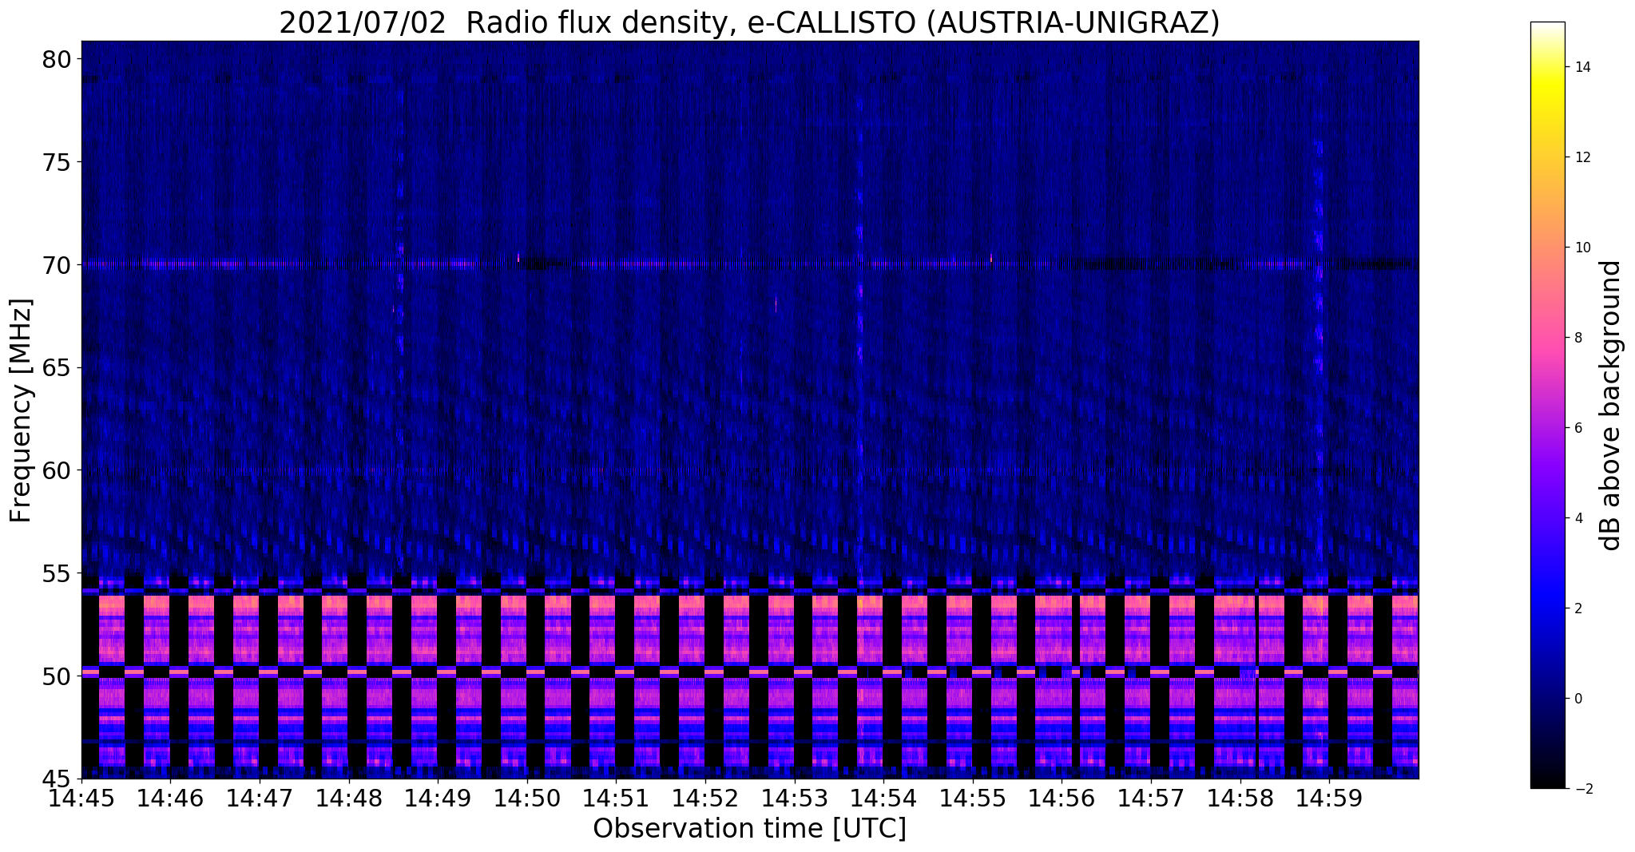Click the 14:45 time tick label

(82, 799)
